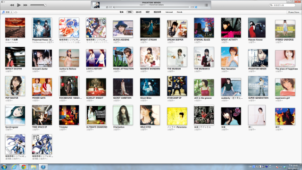This screenshot has width=302, height=170.
Task: Click the Windows Start button
Action: tap(4, 167)
